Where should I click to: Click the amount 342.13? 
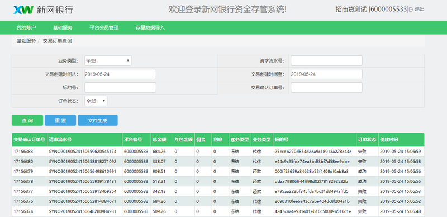click(159, 191)
